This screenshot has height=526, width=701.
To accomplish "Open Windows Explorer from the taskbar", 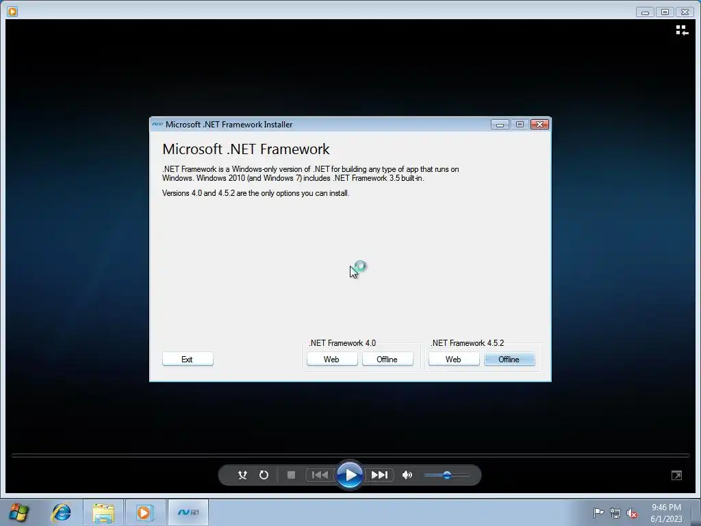I will 103,512.
